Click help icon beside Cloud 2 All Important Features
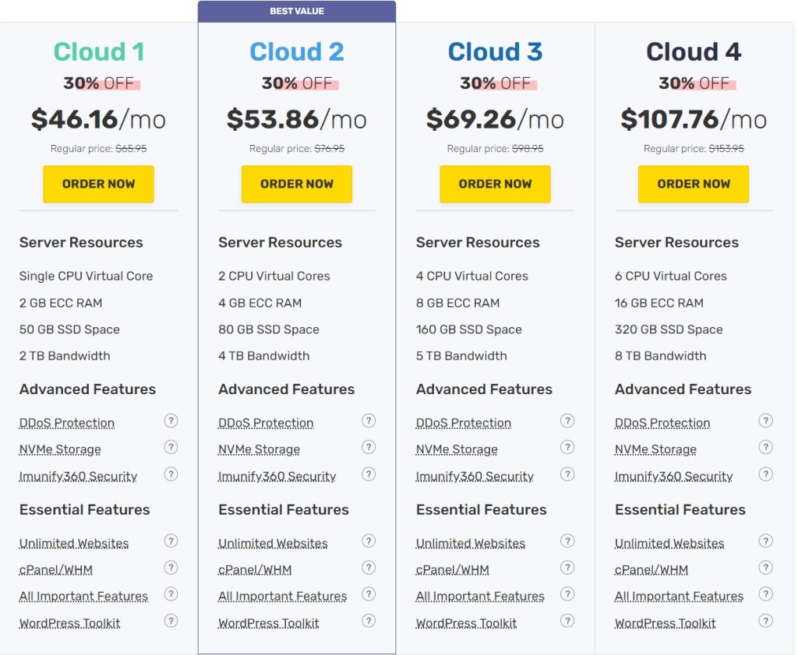 coord(369,595)
